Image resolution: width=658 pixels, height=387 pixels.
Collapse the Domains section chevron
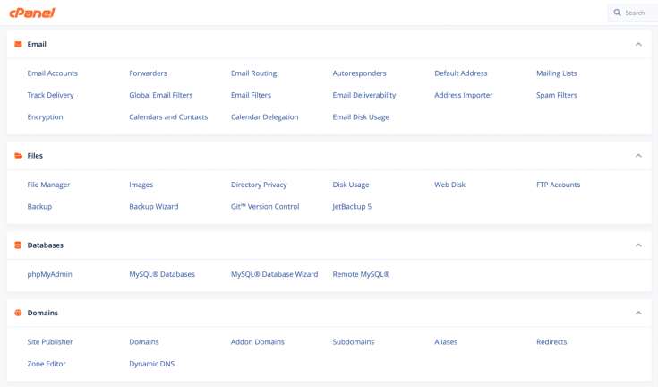coord(638,313)
